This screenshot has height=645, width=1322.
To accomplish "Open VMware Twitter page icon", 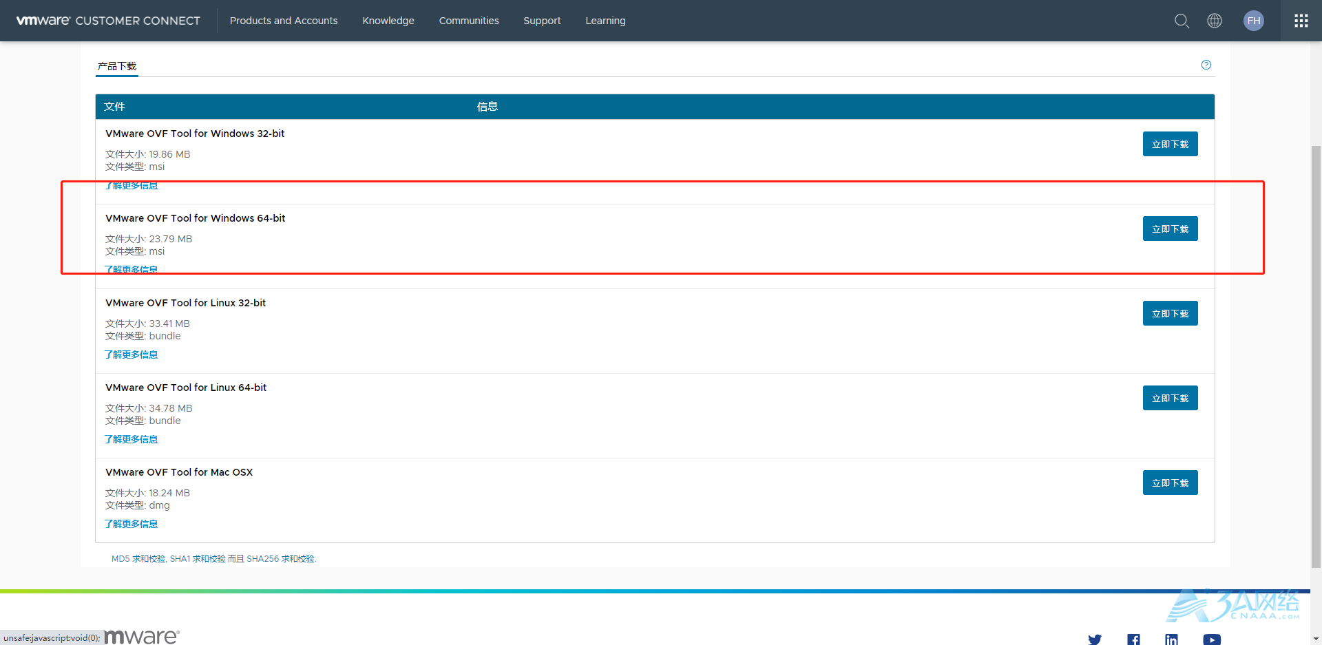I will 1095,639.
